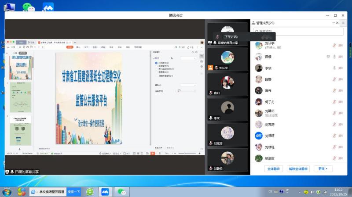Click the muted microphone icon for 陆娜
The width and height of the screenshot is (352, 197).
point(334,79)
